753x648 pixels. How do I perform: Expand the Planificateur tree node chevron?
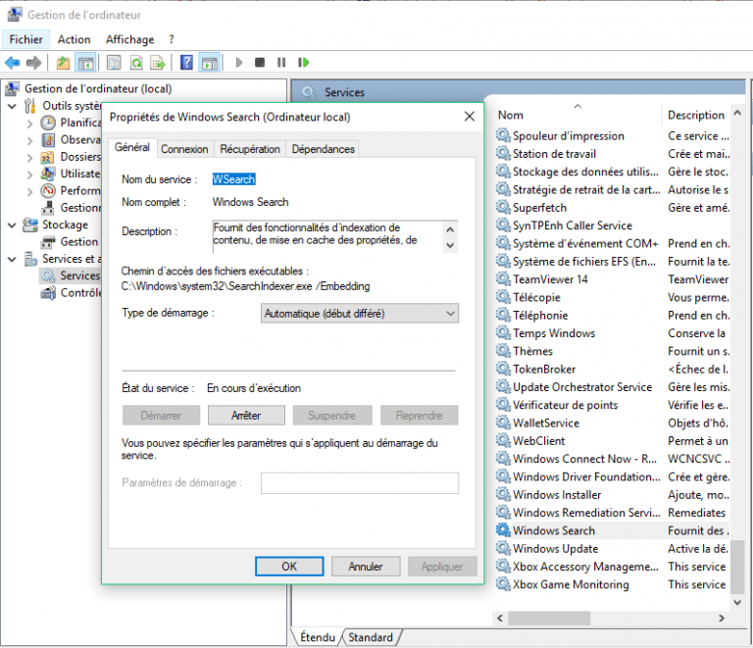(29, 124)
